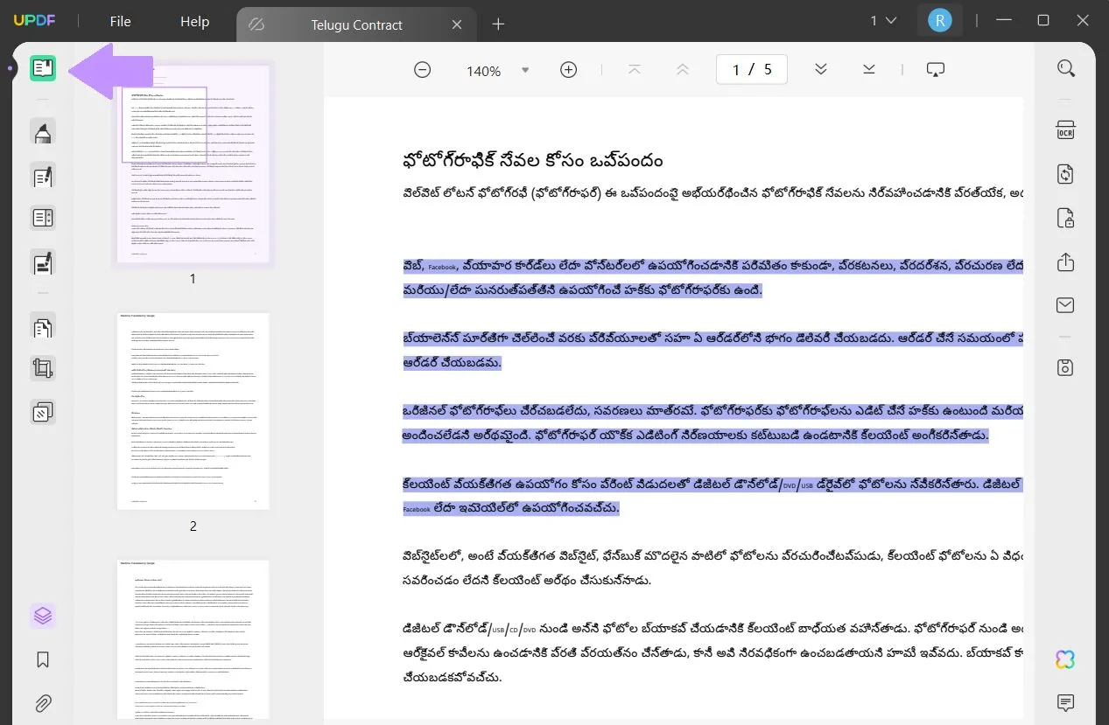This screenshot has height=725, width=1109.
Task: Switch to the Telugu Contract tab
Action: 355,24
